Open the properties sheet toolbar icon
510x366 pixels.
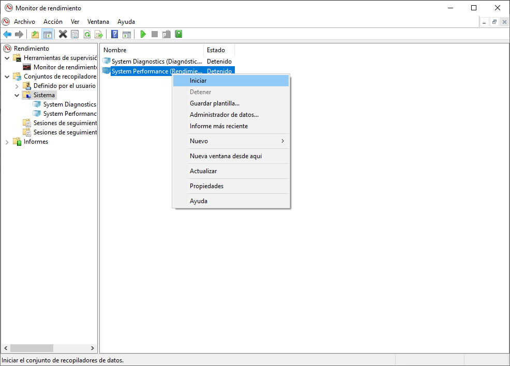click(x=75, y=34)
